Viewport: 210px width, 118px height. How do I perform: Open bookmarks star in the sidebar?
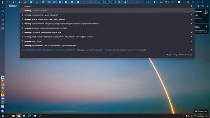3,15
